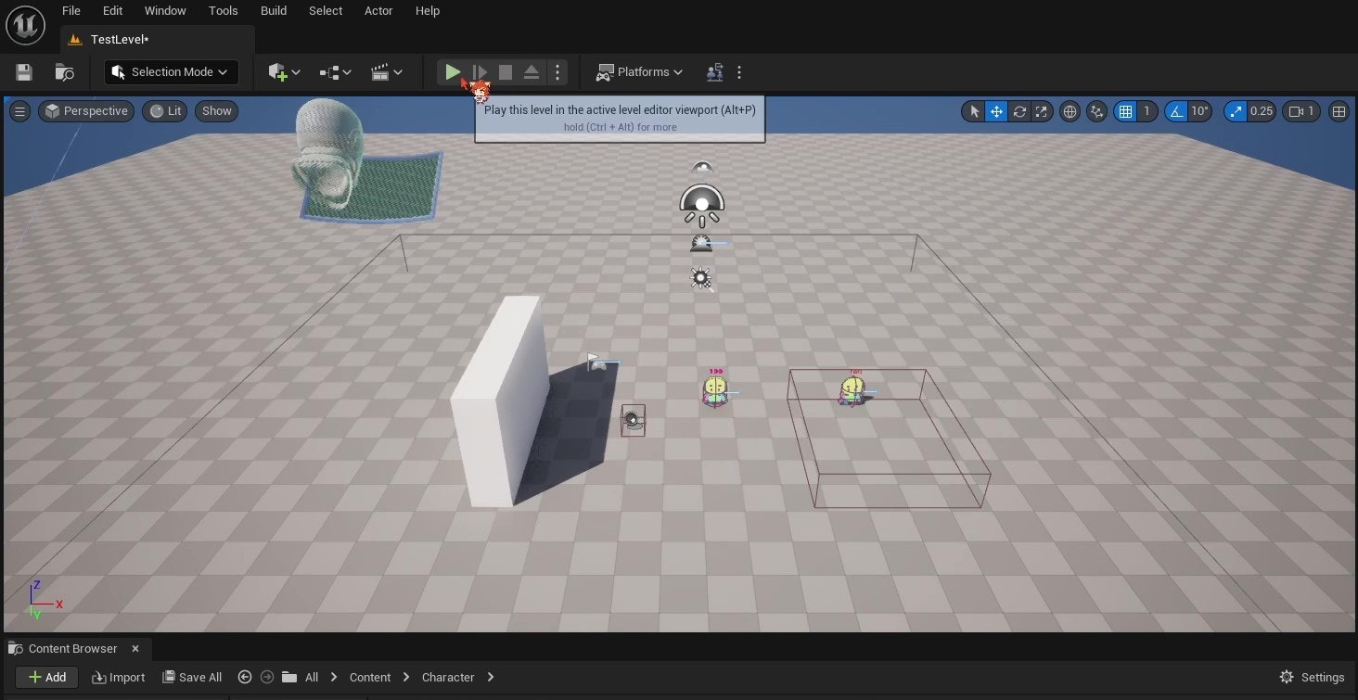Open the Select menu
Screen dimensions: 1358x700
(326, 11)
